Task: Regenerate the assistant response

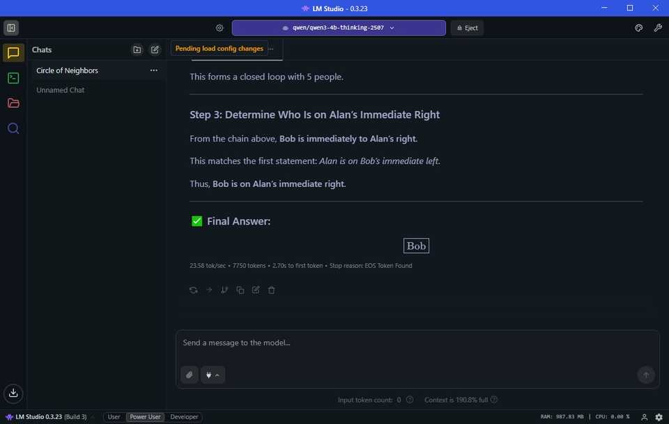Action: click(193, 290)
